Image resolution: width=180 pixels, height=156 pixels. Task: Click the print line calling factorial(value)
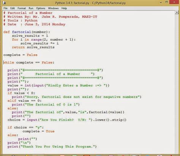click(x=68, y=112)
